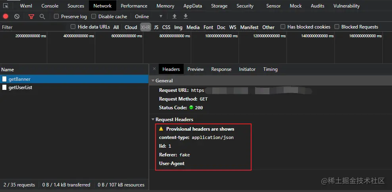Go to the AppData tab
The width and height of the screenshot is (392, 192).
[x=192, y=6]
